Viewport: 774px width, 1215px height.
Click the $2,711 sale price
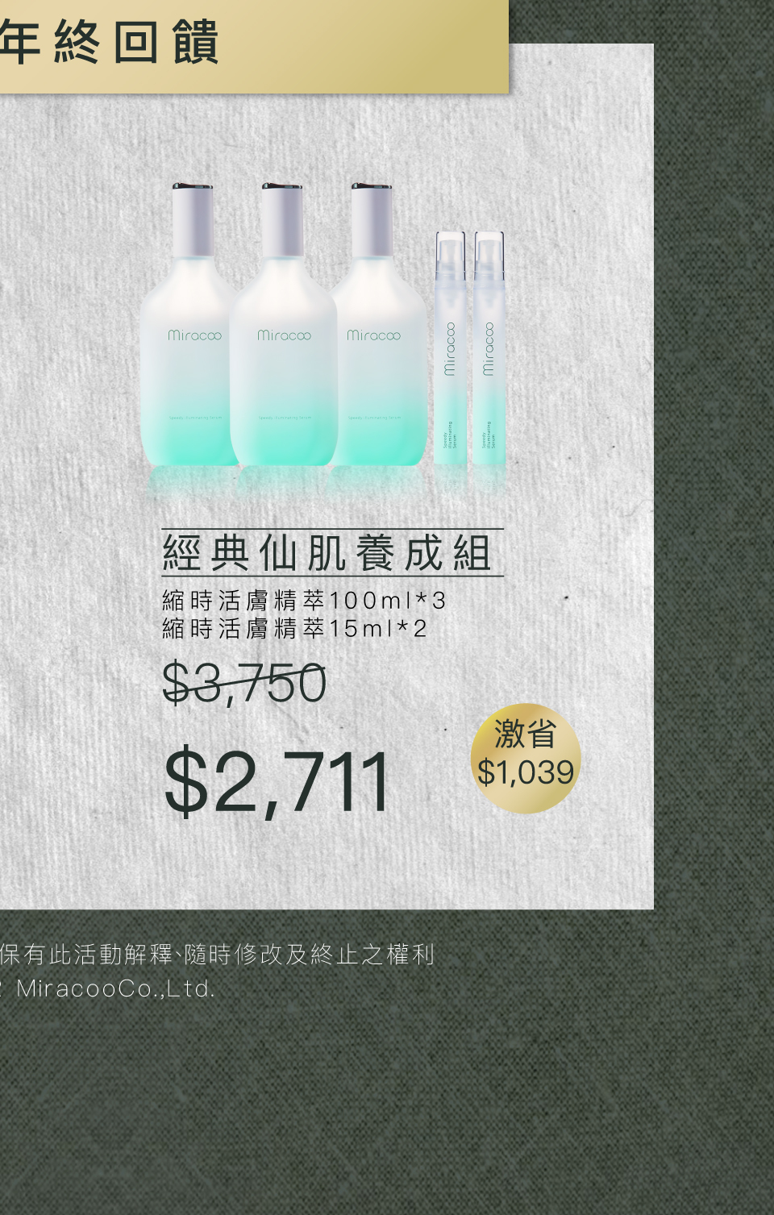(277, 781)
